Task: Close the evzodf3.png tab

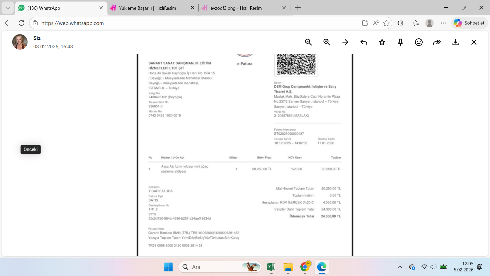Action: point(284,8)
